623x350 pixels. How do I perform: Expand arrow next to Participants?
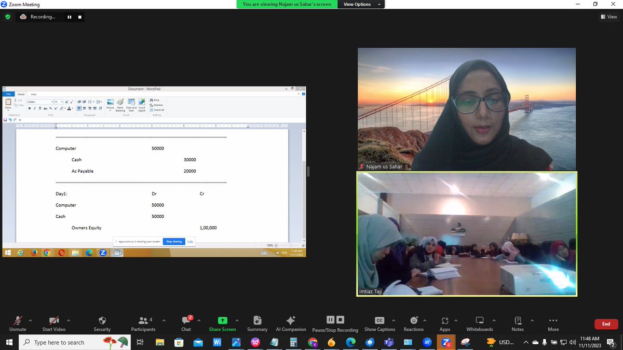tap(164, 320)
